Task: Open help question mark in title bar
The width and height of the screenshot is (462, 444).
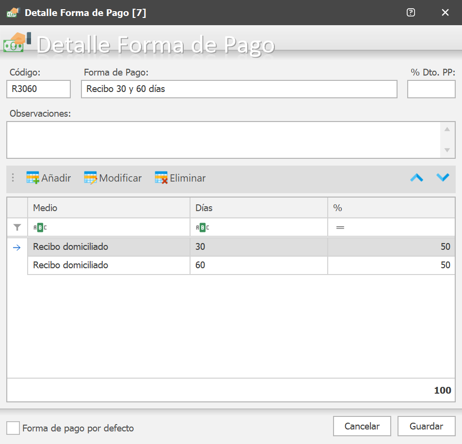Action: pos(411,13)
